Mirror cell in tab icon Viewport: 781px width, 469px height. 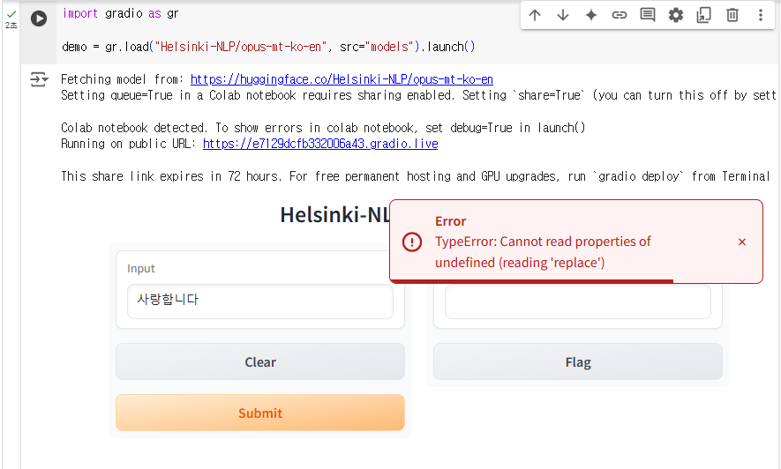pyautogui.click(x=704, y=15)
